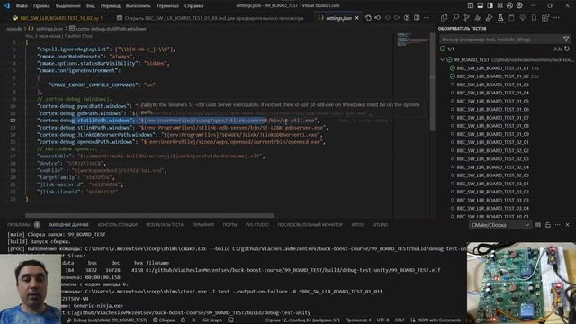576x324 pixels.
Task: Open the Файл menu
Action: [x=22, y=6]
